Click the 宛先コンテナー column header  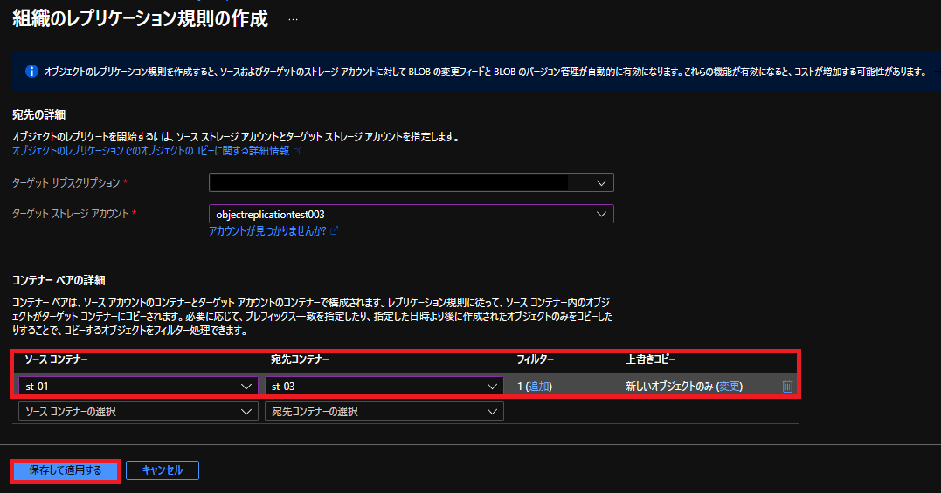point(300,359)
